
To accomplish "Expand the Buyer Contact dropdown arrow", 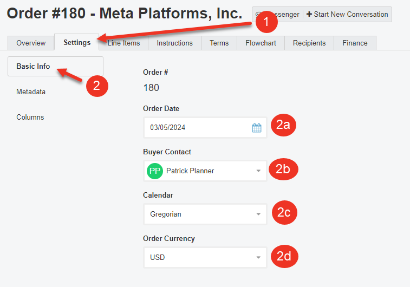I will pos(258,171).
